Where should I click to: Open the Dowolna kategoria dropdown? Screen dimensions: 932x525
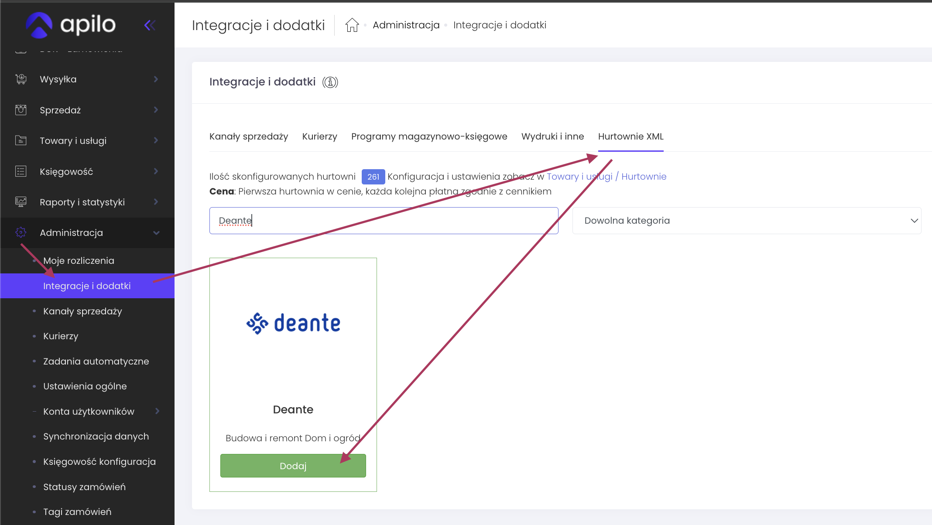[747, 221]
